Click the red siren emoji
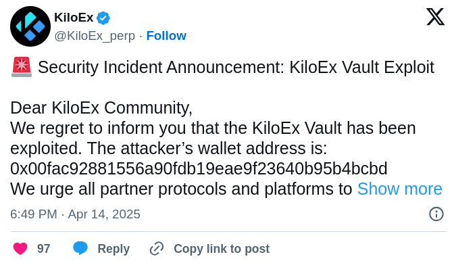This screenshot has width=454, height=263. (22, 67)
